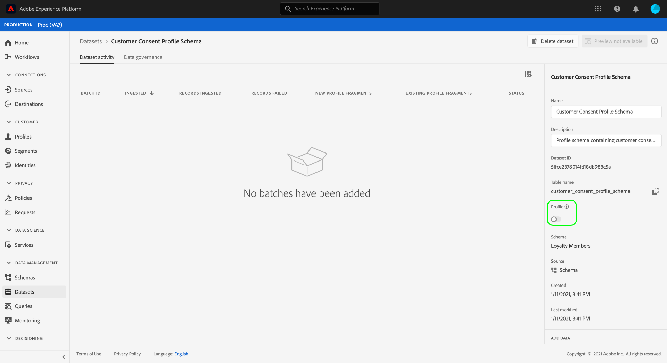Edit the dataset Description field
Viewport: 667px width, 363px height.
[606, 140]
